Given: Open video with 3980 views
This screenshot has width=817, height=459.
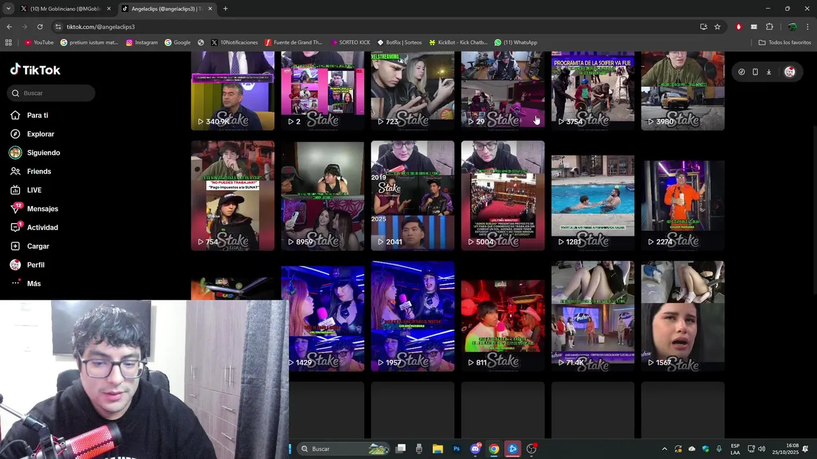Looking at the screenshot, I should 682,91.
